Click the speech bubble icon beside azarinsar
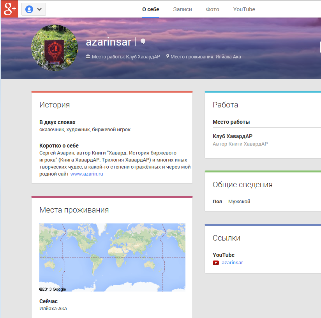The image size is (321, 318). pos(143,42)
